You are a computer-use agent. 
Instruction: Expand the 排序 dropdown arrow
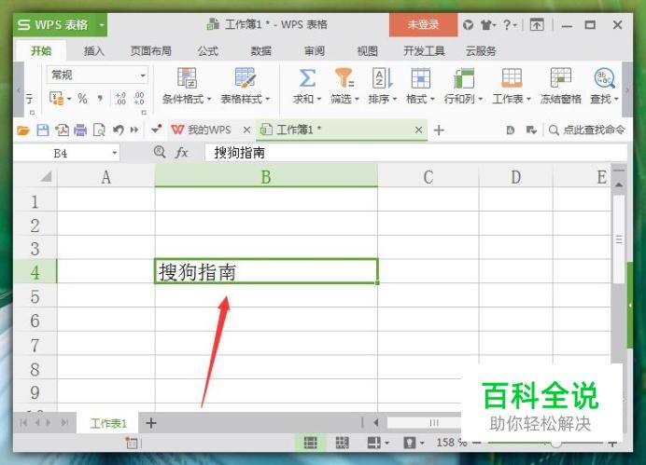(x=395, y=99)
